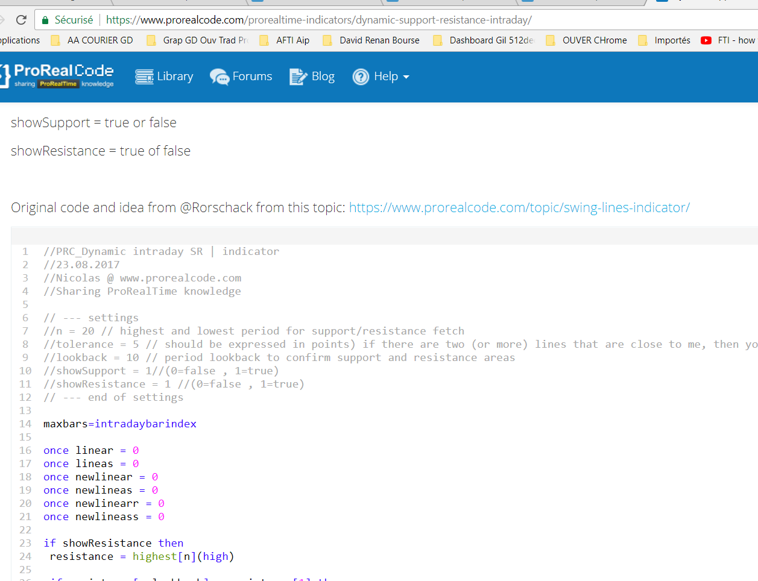Viewport: 758px width, 581px height.
Task: Click code line if showResistance then
Action: [x=113, y=543]
